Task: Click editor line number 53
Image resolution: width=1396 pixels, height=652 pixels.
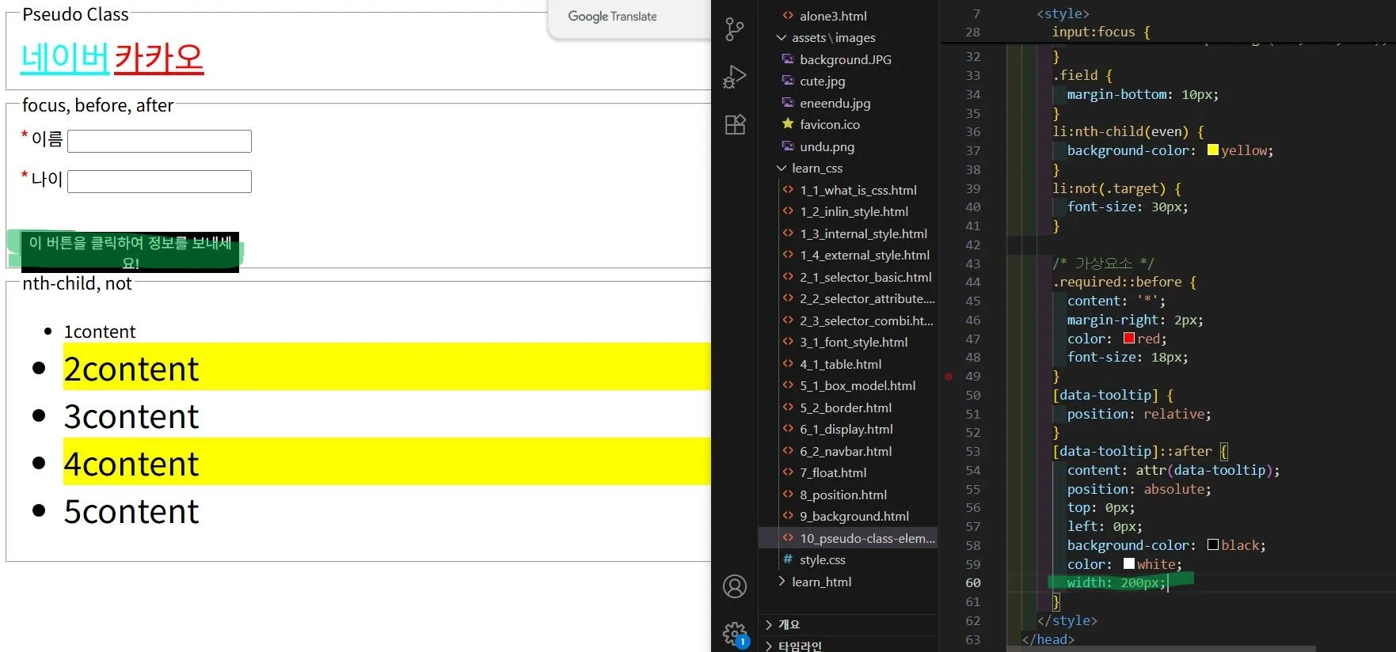Action: (x=972, y=451)
